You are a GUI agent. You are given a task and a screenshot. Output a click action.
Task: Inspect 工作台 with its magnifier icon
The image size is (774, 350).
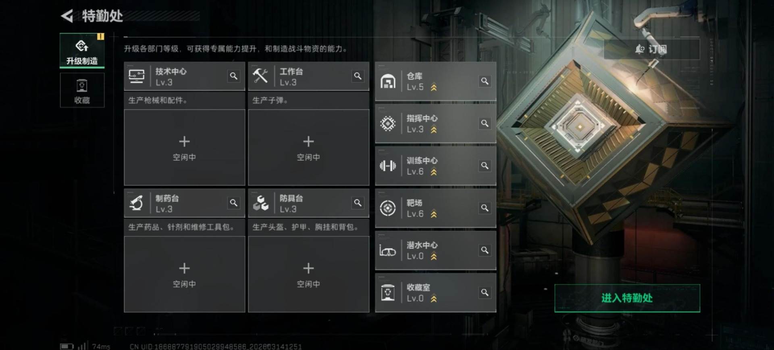[x=358, y=76]
